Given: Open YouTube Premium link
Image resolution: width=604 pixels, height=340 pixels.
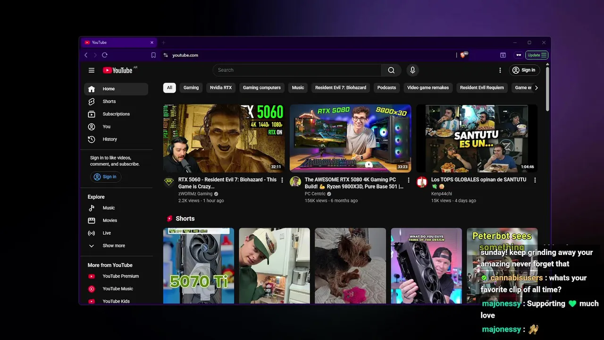Looking at the screenshot, I should click(116, 276).
